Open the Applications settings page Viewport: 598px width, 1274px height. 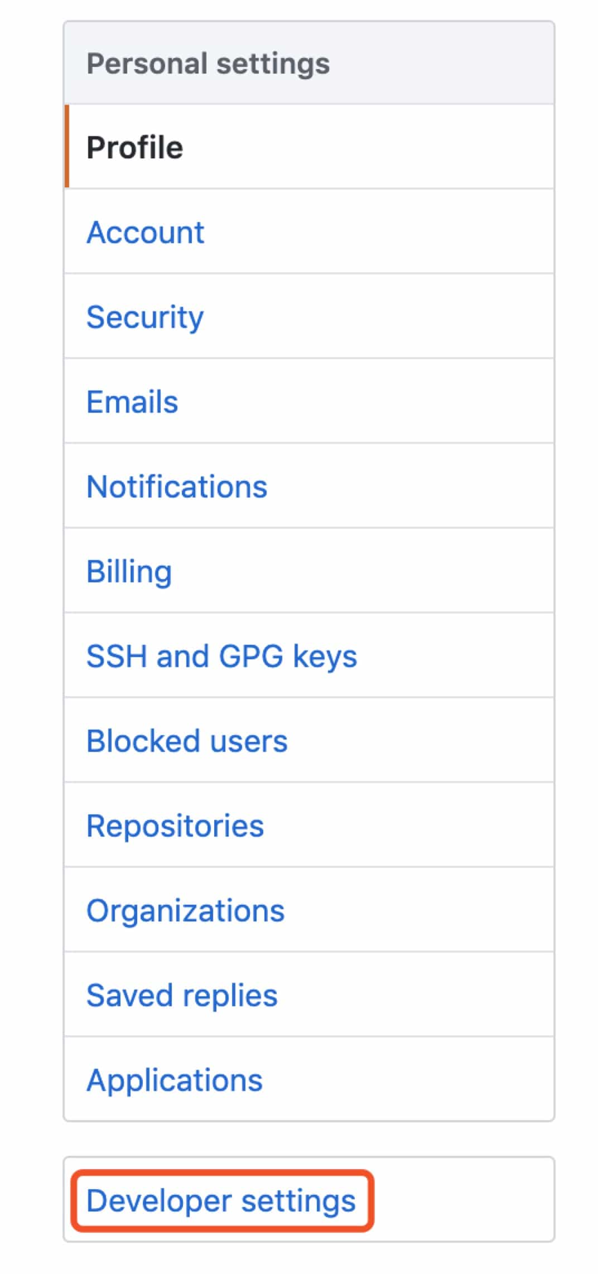pyautogui.click(x=309, y=1079)
